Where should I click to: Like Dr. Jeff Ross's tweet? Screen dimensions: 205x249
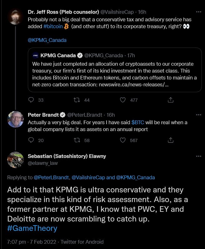pos(122,100)
